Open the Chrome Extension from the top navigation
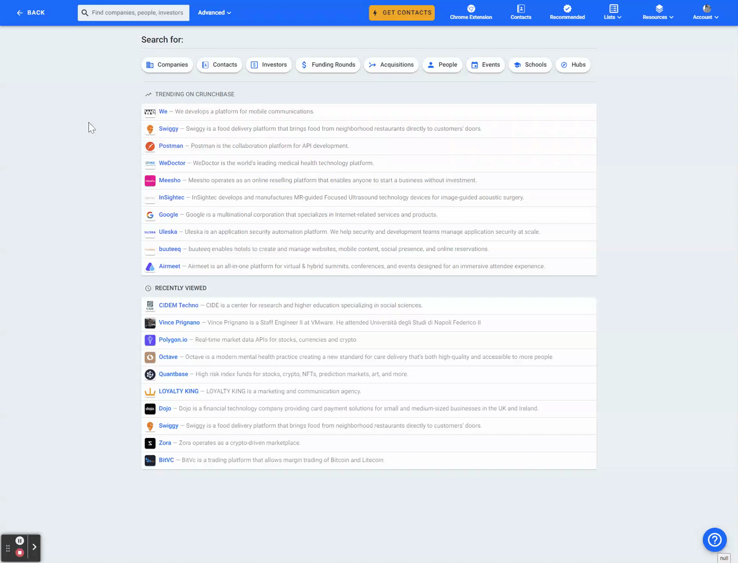The height and width of the screenshot is (563, 738). click(x=470, y=12)
